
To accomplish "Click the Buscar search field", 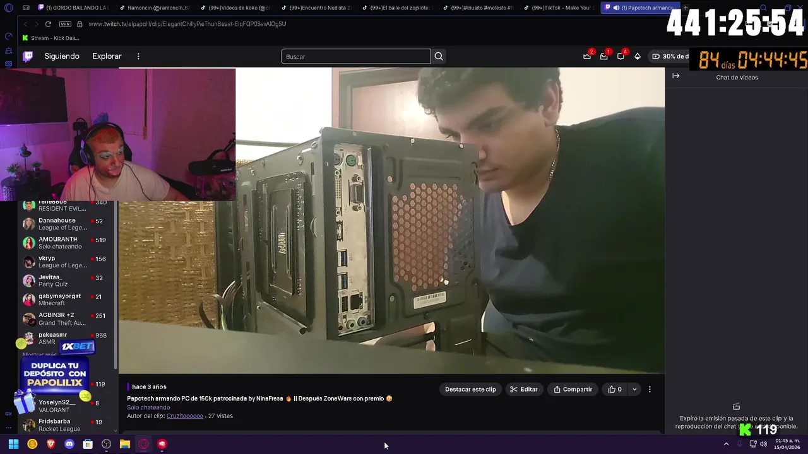I will click(355, 56).
